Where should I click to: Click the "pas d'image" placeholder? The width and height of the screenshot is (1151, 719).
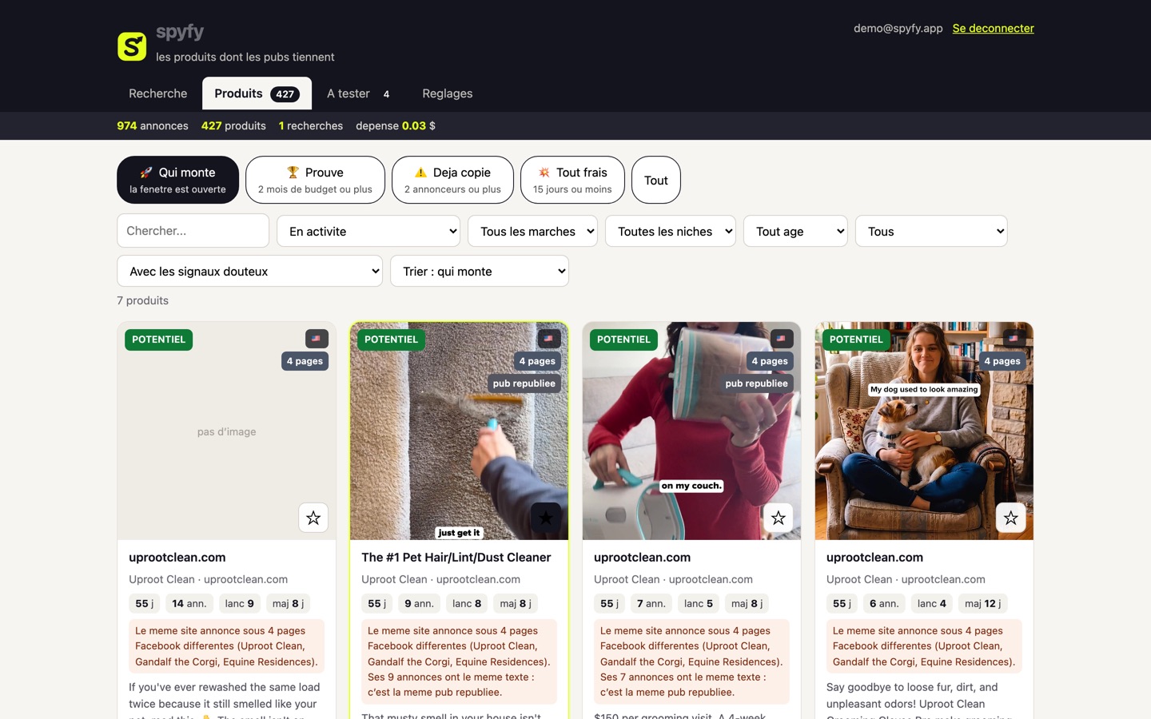click(227, 432)
